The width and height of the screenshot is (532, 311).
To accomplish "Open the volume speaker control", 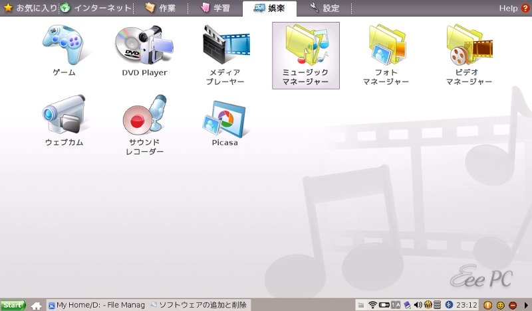I will click(x=418, y=305).
